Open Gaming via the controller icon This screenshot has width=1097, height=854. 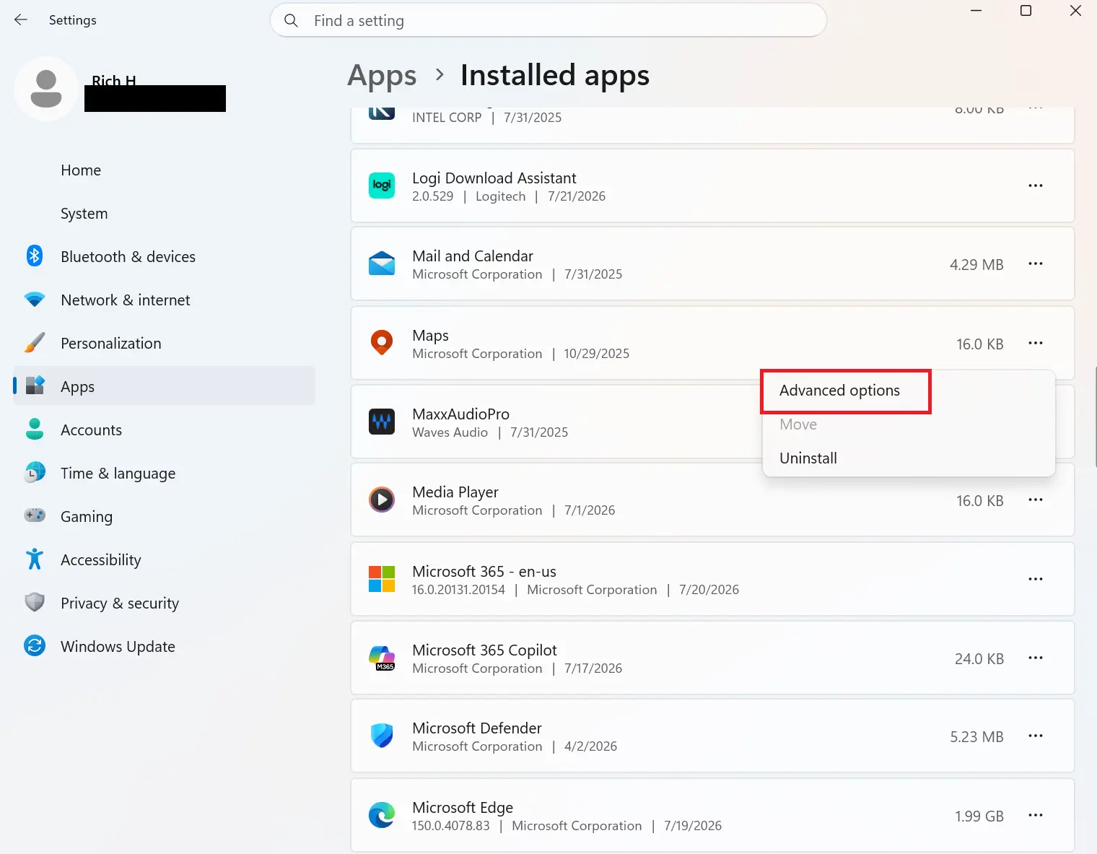(x=35, y=516)
